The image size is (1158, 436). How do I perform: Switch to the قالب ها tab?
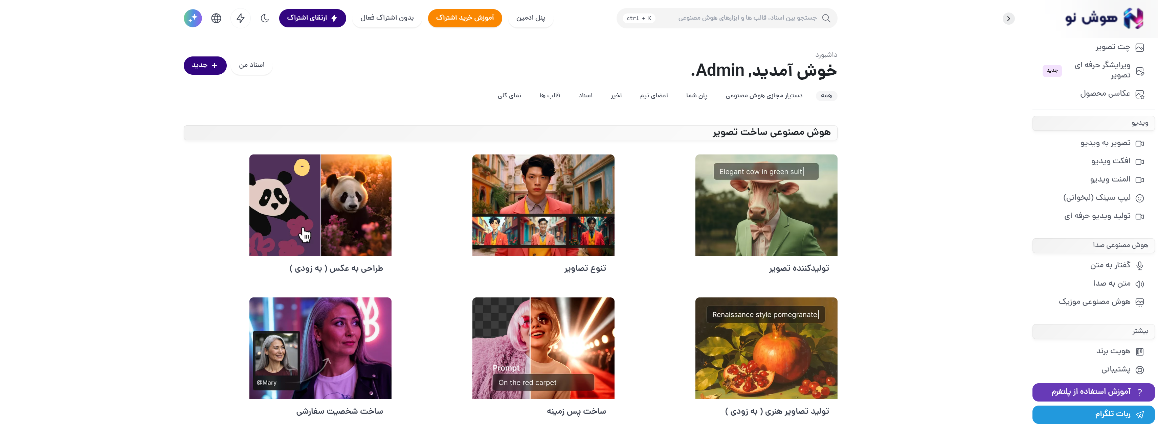pos(549,96)
